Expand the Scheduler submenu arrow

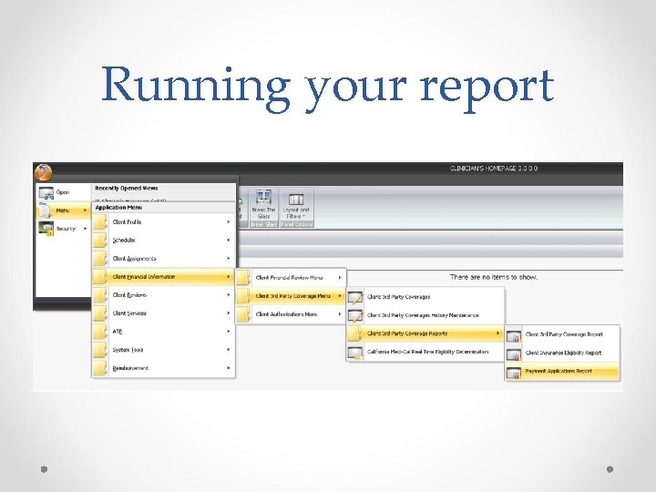pyautogui.click(x=229, y=241)
